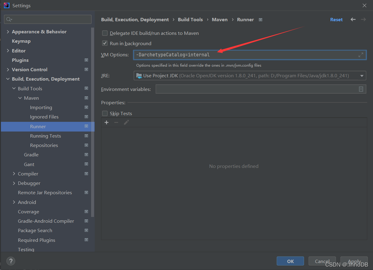Click into the VM Options text field
The image size is (373, 270).
(250, 55)
